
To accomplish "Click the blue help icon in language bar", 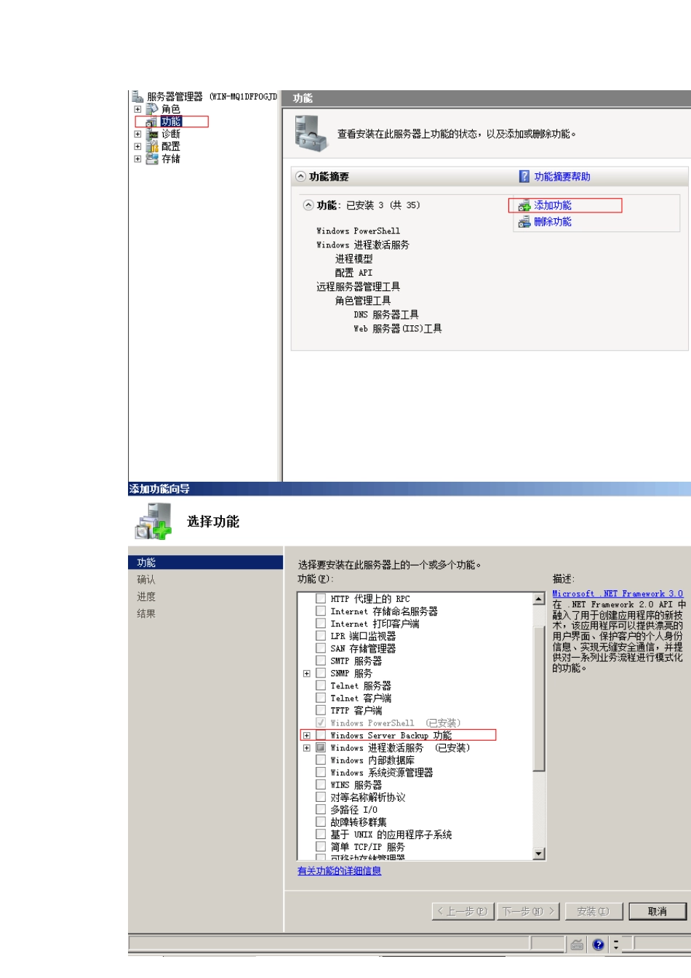I will click(598, 945).
